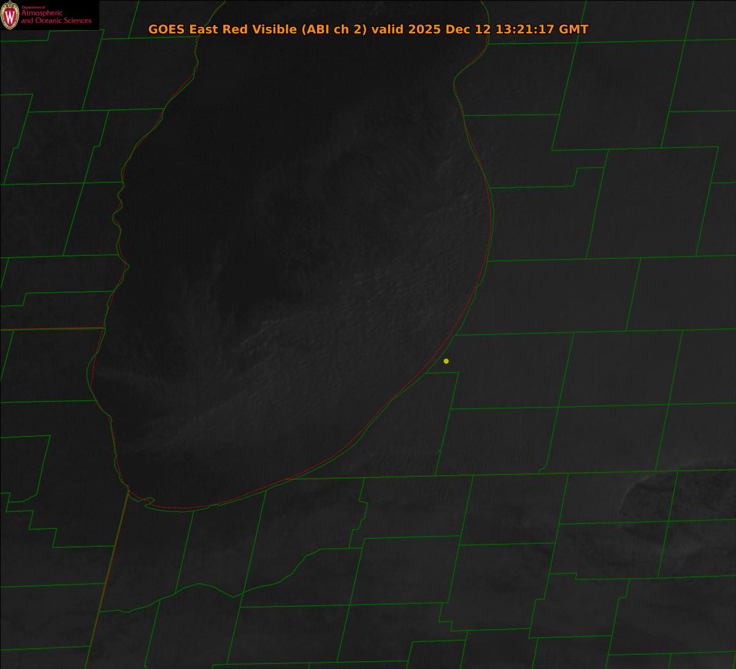Click the word valid in the title

(x=389, y=29)
